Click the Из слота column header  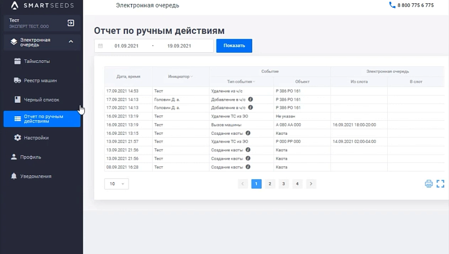[359, 81]
